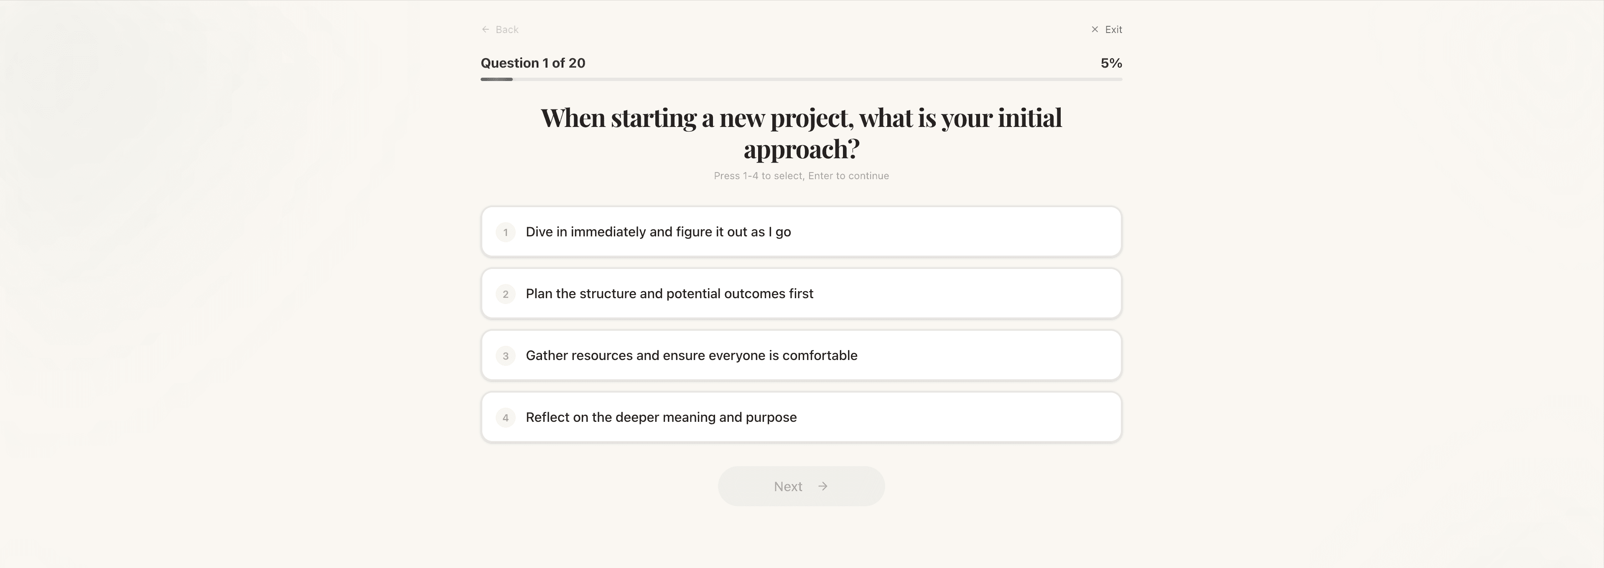Image resolution: width=1604 pixels, height=568 pixels.
Task: Click the progress bar
Action: click(801, 79)
